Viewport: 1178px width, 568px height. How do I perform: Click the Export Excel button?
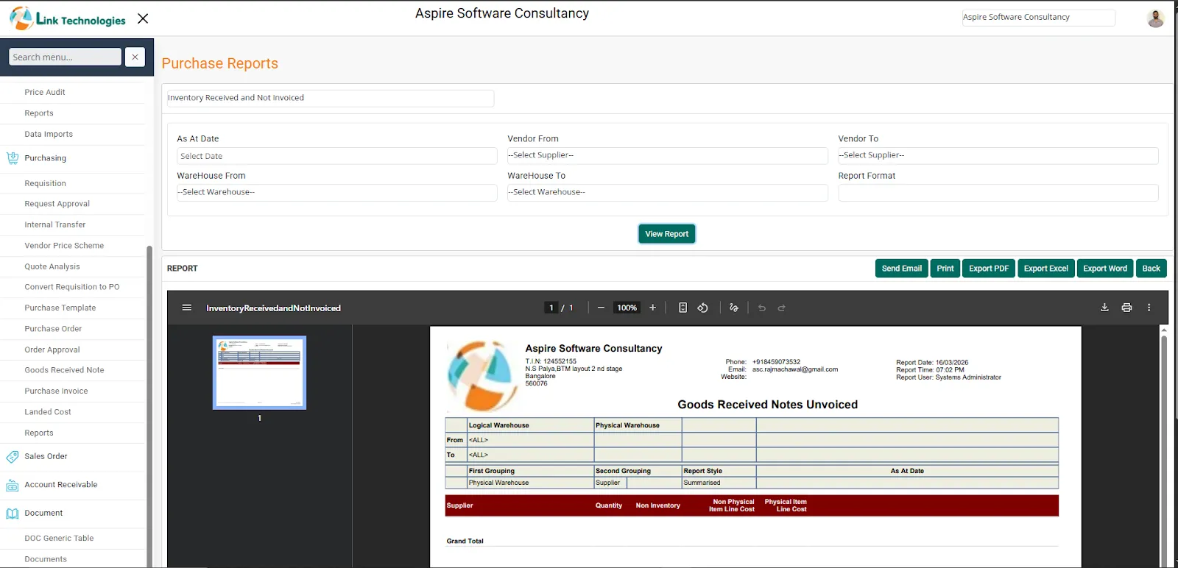[x=1045, y=269]
